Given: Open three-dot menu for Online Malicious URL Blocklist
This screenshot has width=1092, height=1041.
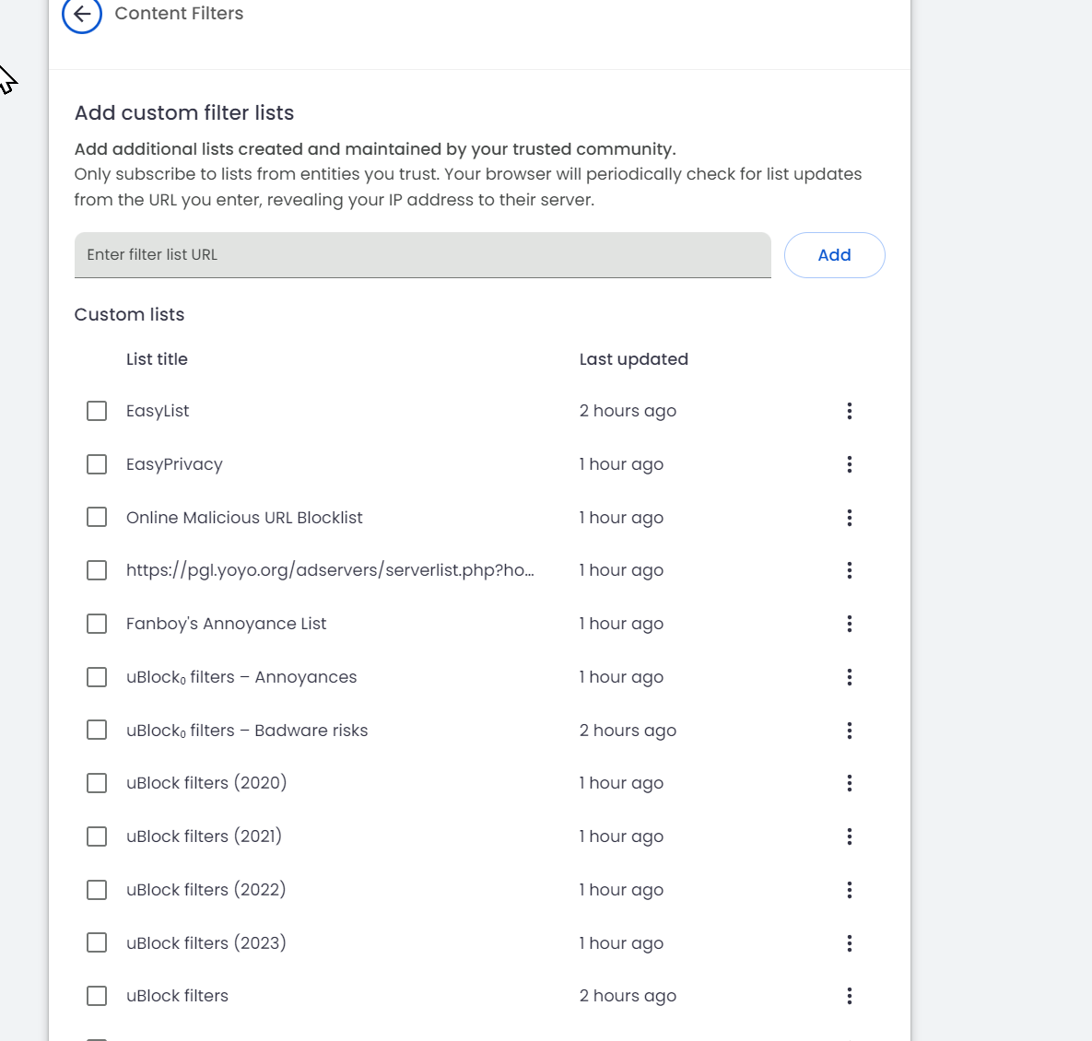Looking at the screenshot, I should pyautogui.click(x=849, y=518).
